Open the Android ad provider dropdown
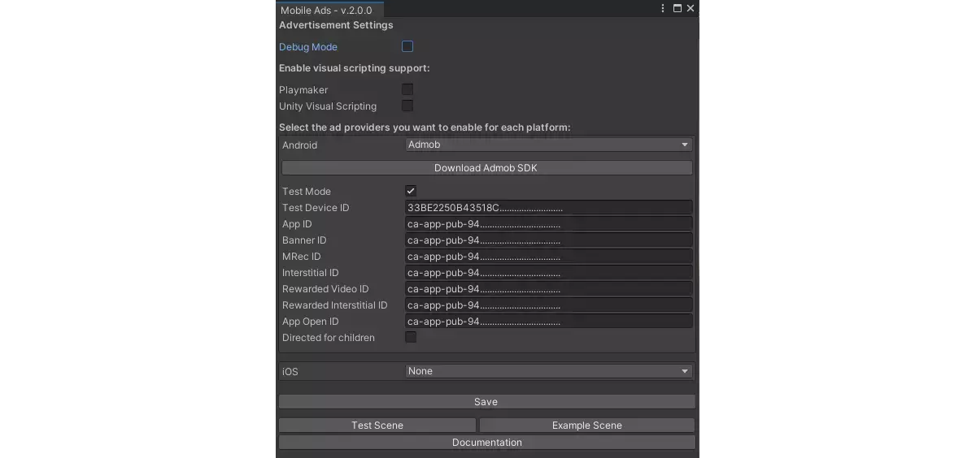This screenshot has width=976, height=458. (548, 145)
